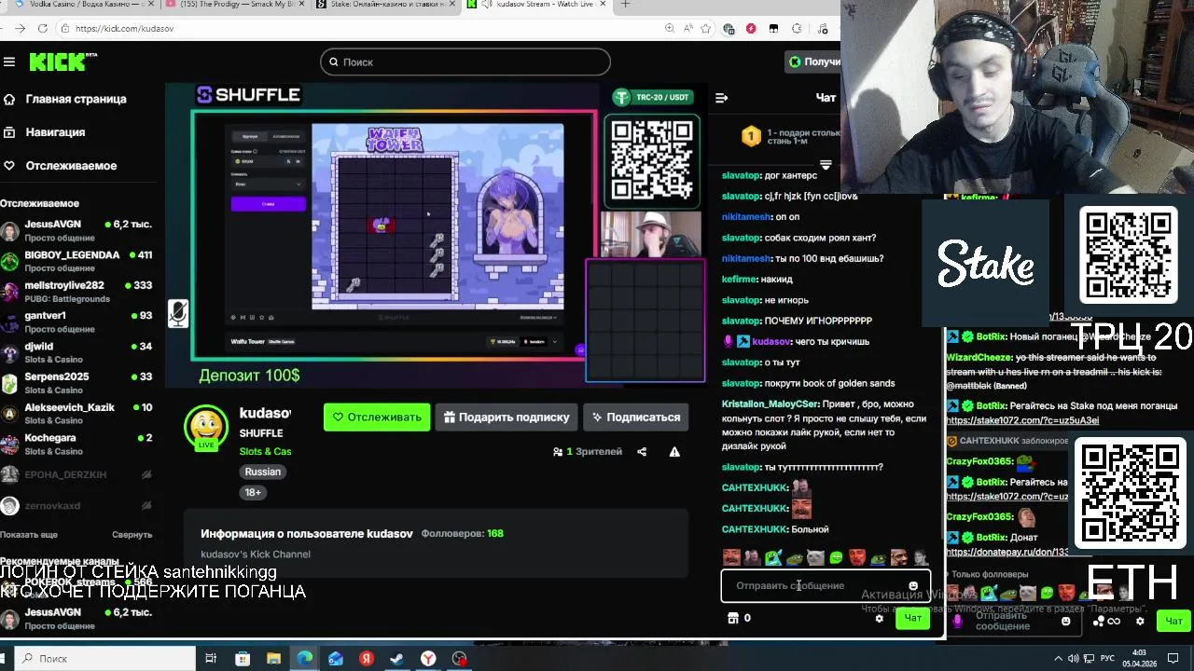
Task: Click the Russian language tag
Action: click(262, 472)
